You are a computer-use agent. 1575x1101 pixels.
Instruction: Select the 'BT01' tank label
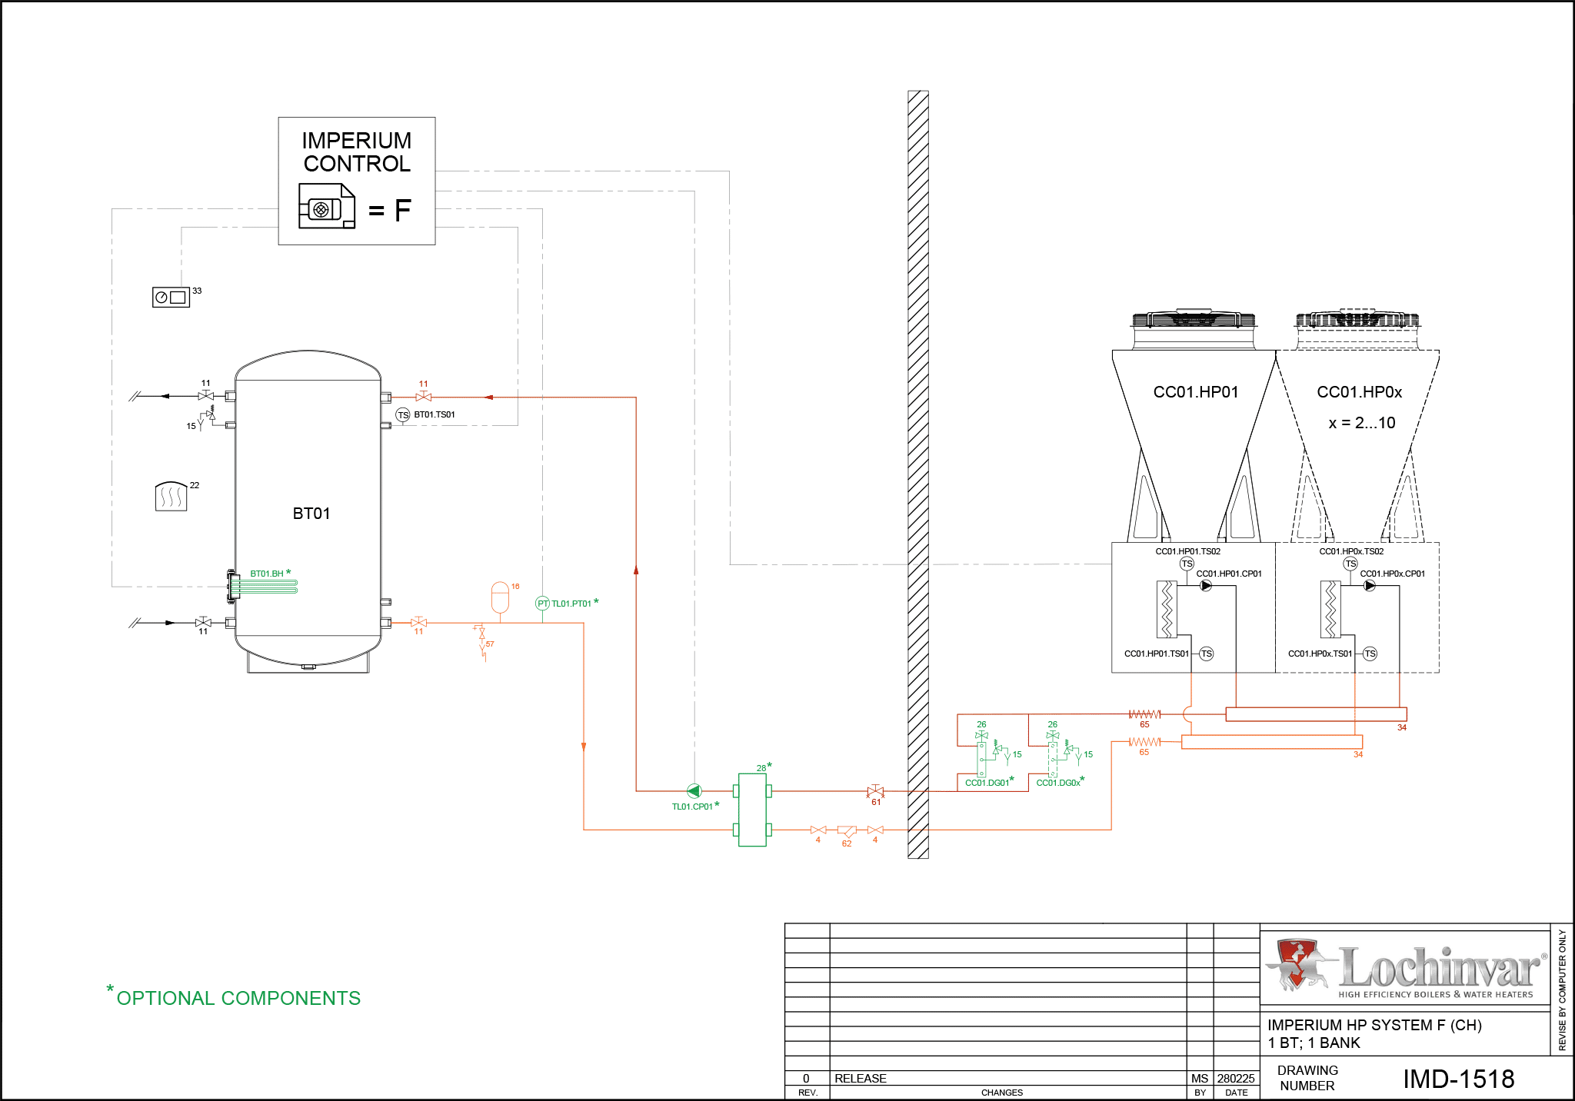coord(311,514)
